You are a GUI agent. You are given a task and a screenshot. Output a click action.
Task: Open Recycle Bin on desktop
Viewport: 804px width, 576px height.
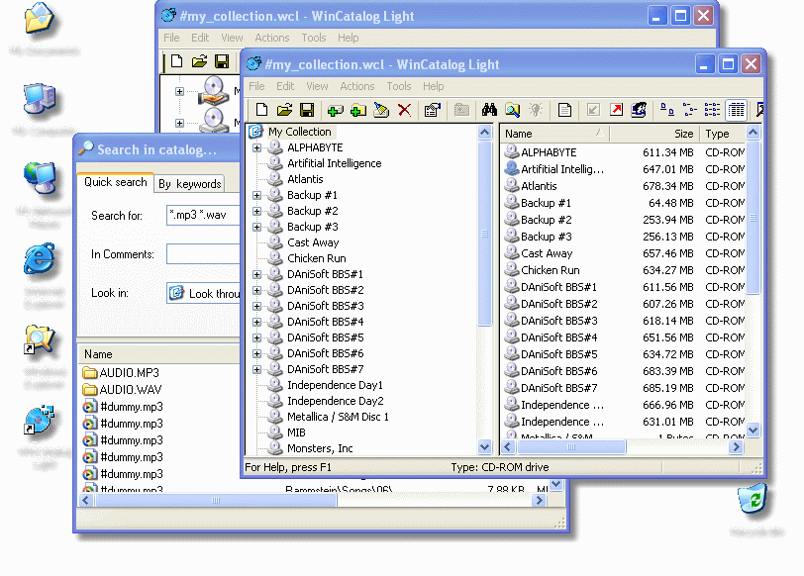point(753,498)
